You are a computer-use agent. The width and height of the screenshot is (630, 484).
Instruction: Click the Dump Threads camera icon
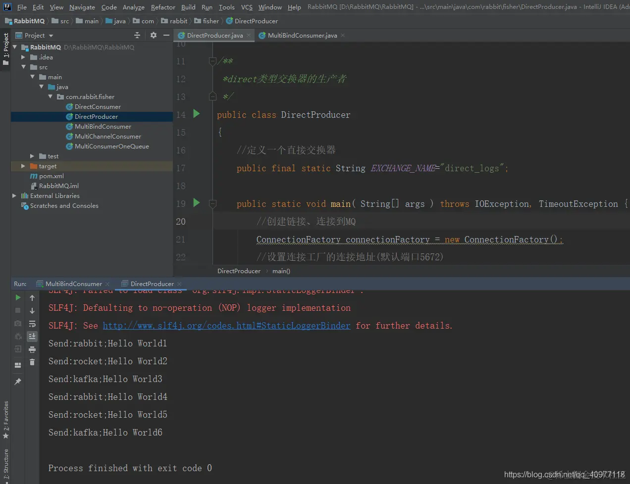point(18,323)
